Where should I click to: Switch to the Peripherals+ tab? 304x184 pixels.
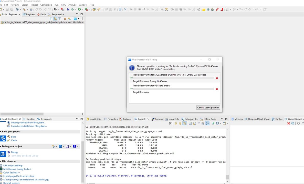(x=56, y=14)
